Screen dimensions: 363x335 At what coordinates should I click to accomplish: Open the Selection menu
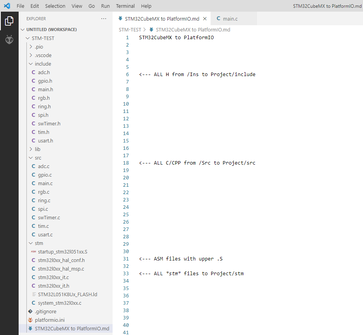click(x=55, y=6)
